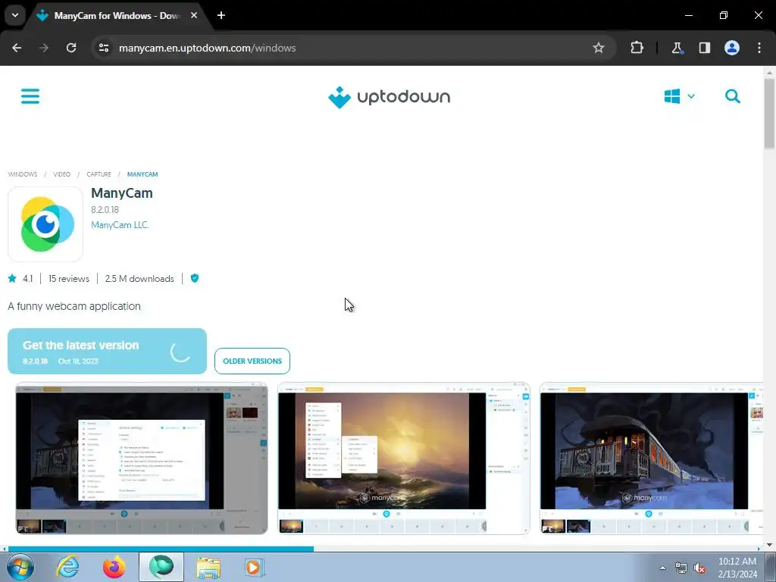Click the network tray icon
776x582 pixels.
click(681, 568)
